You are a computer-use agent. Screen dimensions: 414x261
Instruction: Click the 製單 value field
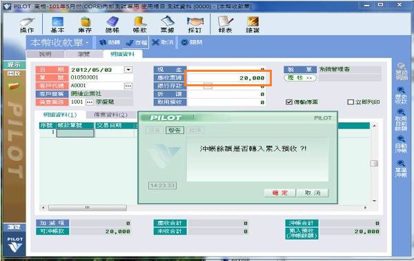click(350, 69)
